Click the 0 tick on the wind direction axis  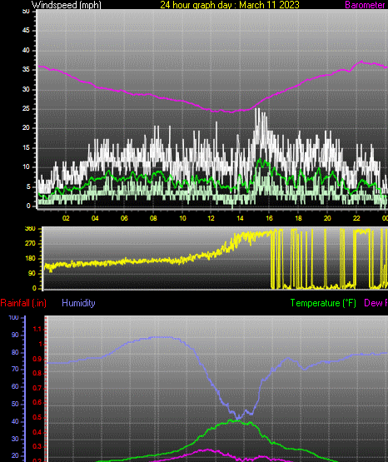[x=34, y=288]
